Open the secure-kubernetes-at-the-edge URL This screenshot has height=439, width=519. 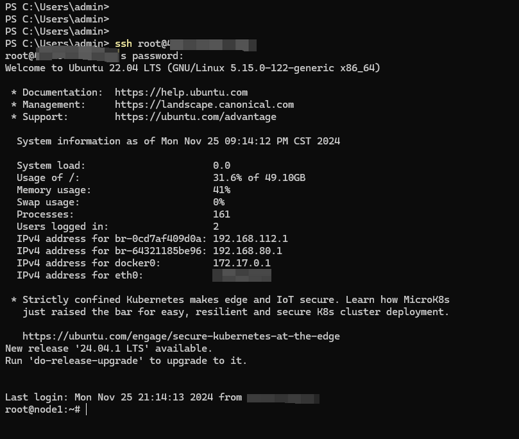pyautogui.click(x=181, y=336)
